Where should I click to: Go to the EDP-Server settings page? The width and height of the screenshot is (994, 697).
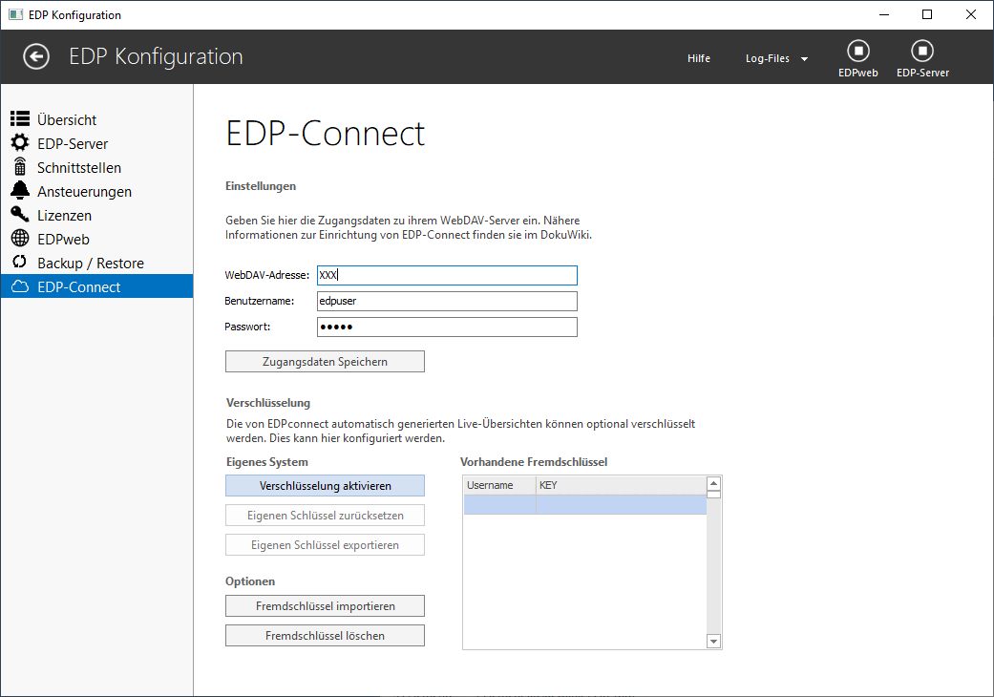(96, 144)
